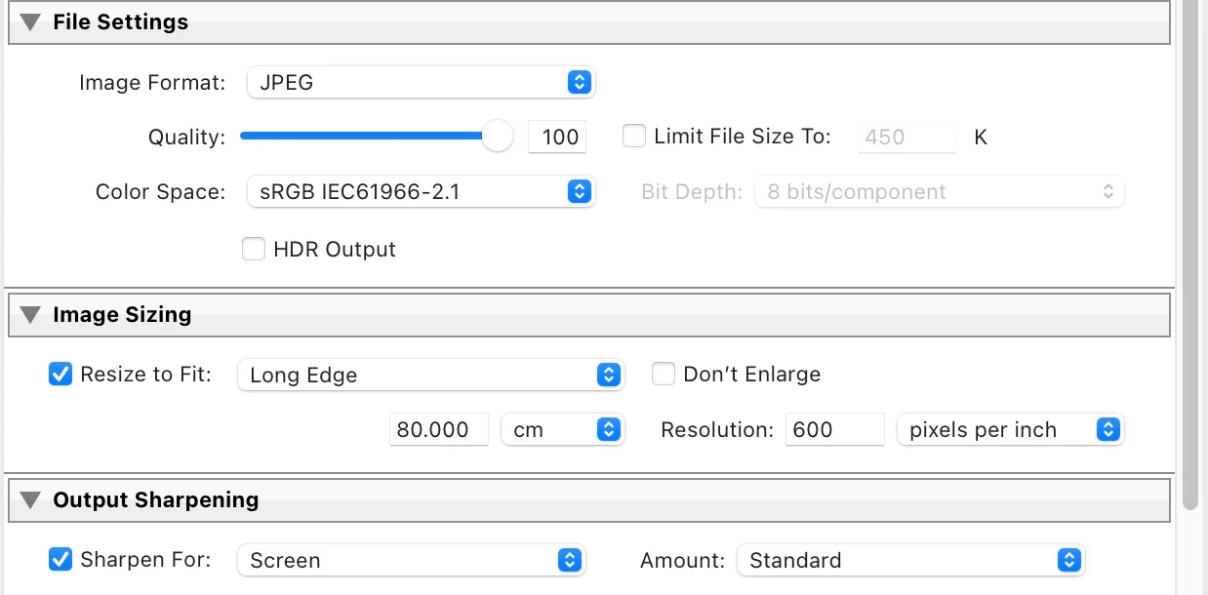Screen dimensions: 1208x595
Task: Open the Sharpen For Screen dropdown
Action: 411,560
